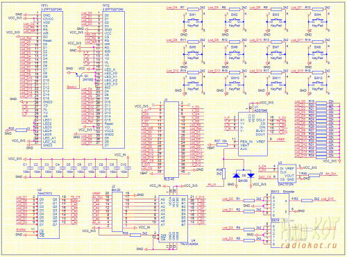This screenshot has height=257, width=347.
Task: Click the TFT2 2.8TFT320*240 component block
Action: [114, 80]
